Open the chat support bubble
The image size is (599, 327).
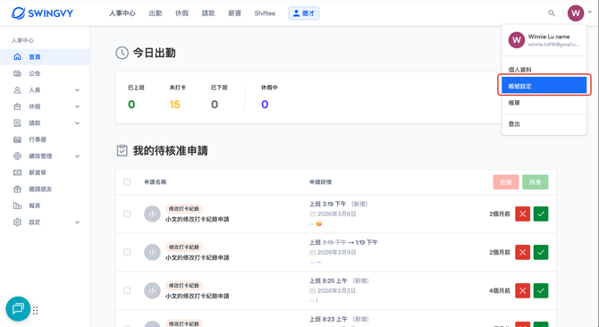pyautogui.click(x=18, y=309)
